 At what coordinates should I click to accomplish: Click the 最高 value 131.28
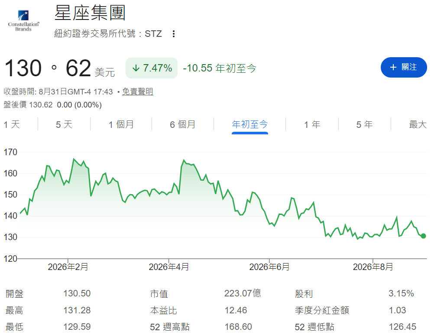click(x=77, y=310)
